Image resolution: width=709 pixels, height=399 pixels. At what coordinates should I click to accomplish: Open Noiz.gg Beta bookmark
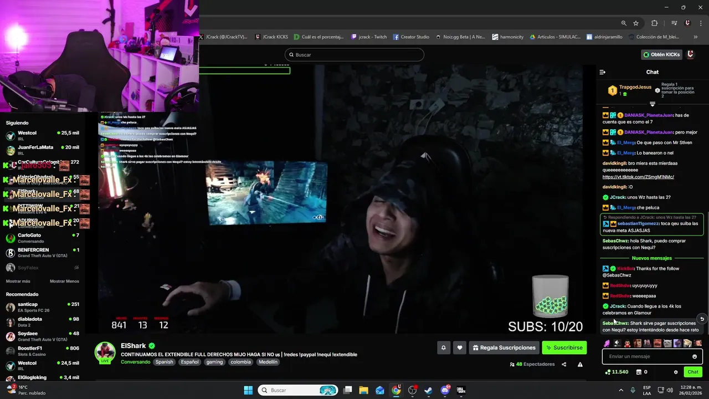[460, 37]
